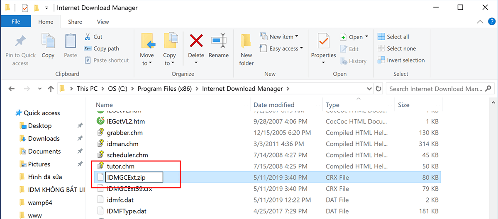Screen dimensions: 498x219
Task: Open the Move to command
Action: (147, 50)
